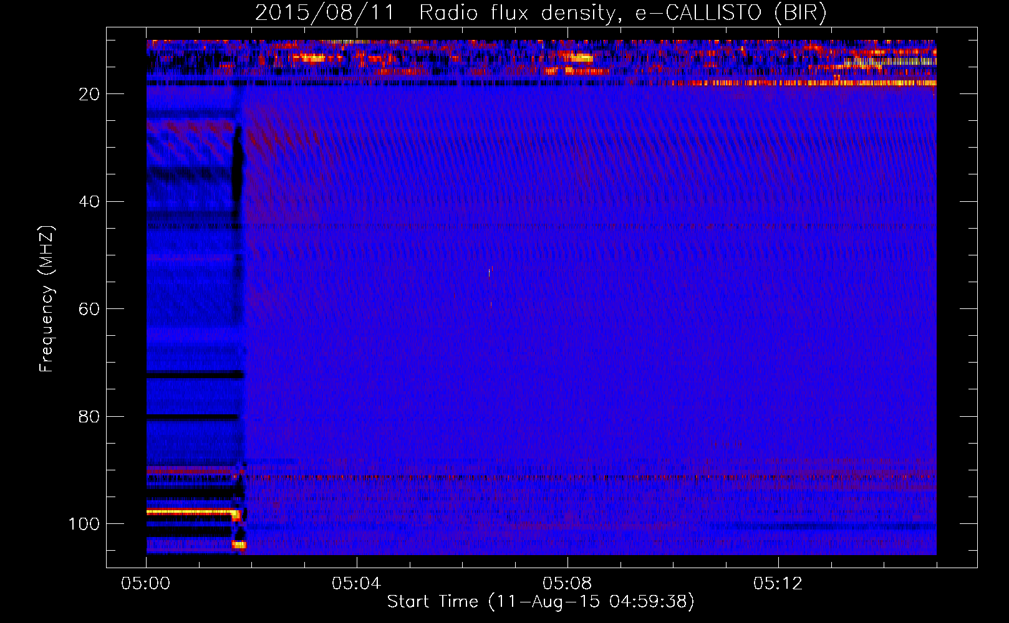Click the '80' frequency tick label
This screenshot has height=623, width=1009.
[x=90, y=416]
